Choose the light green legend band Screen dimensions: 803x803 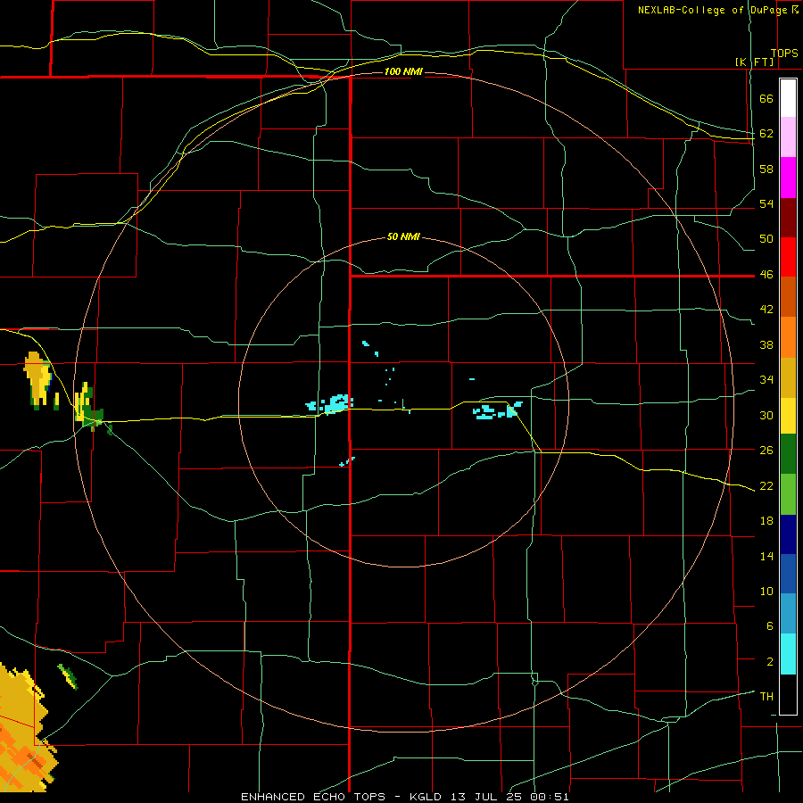[x=788, y=494]
